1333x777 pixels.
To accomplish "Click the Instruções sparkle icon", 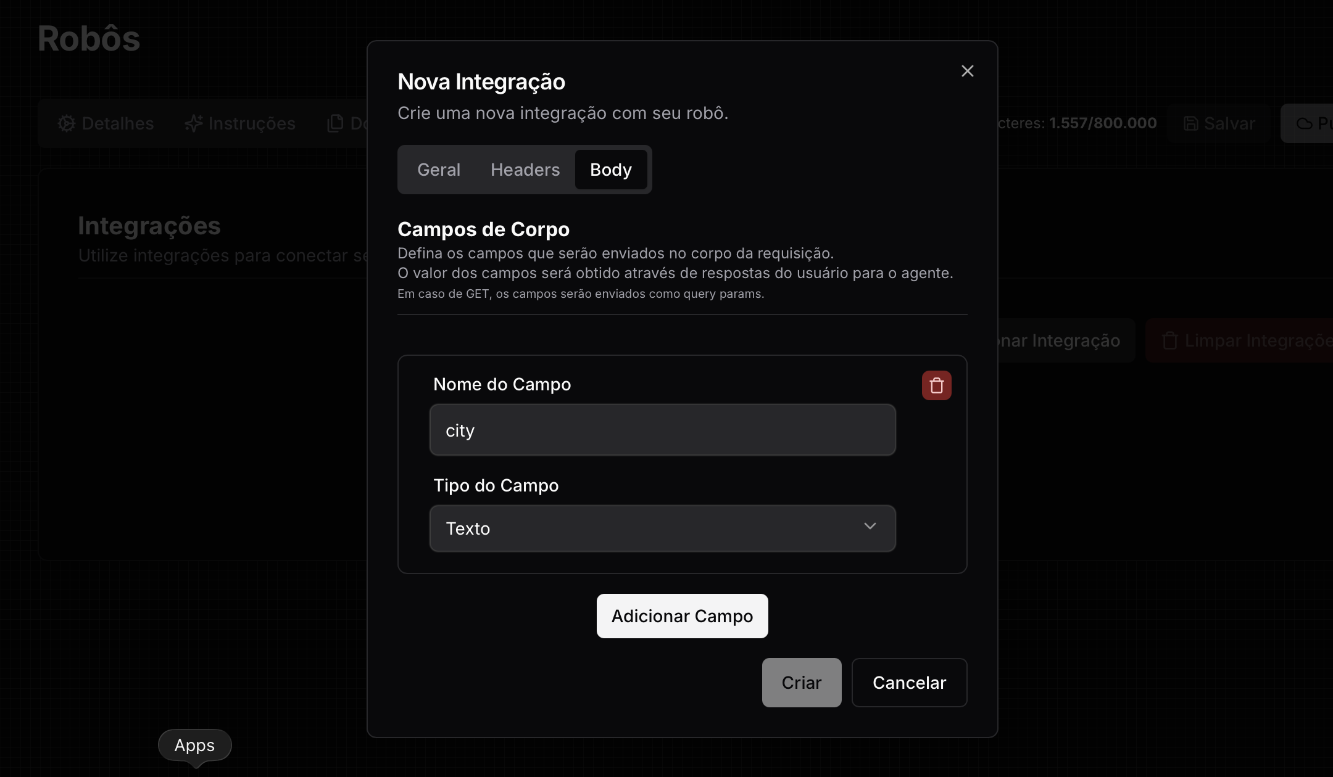I will (x=194, y=123).
